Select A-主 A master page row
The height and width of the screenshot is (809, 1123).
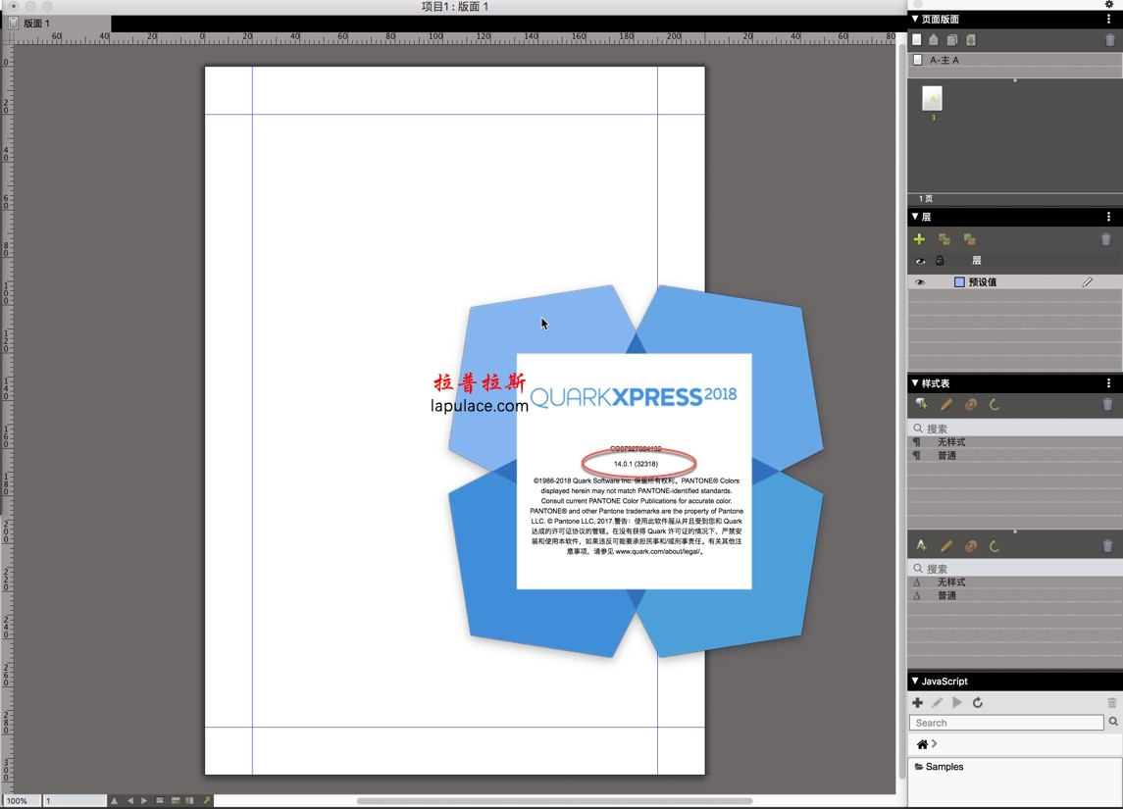pyautogui.click(x=1015, y=60)
